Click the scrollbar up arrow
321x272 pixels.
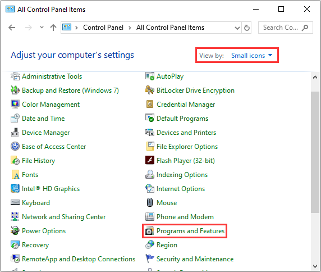tap(315, 77)
